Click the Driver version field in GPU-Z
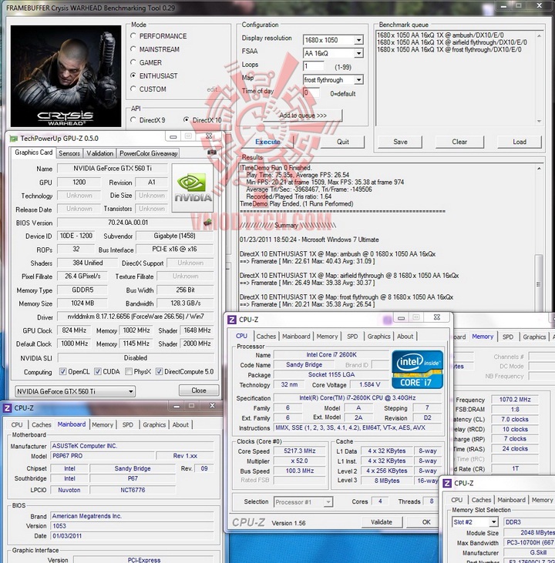 point(136,317)
